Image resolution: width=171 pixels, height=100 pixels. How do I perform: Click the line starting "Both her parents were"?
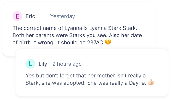(77, 35)
